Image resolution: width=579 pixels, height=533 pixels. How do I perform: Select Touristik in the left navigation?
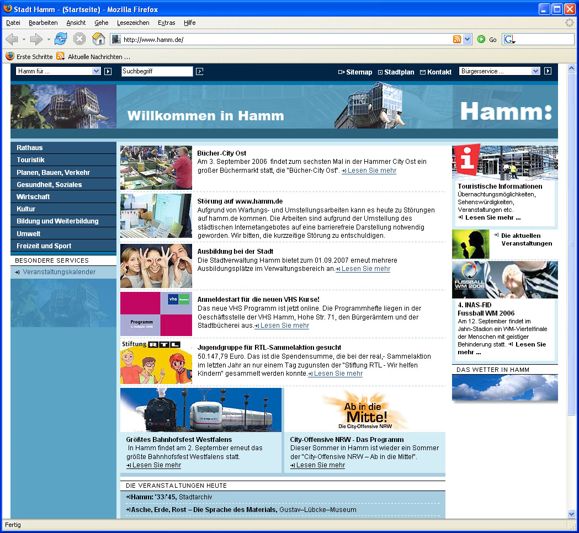coord(31,160)
